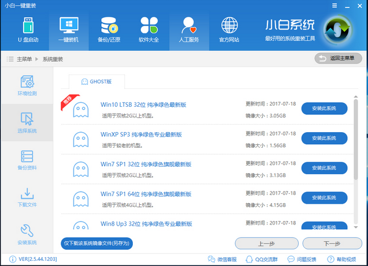Open the hamburger menu in title bar
Screen dimensions: 368x266
pyautogui.click(x=334, y=6)
